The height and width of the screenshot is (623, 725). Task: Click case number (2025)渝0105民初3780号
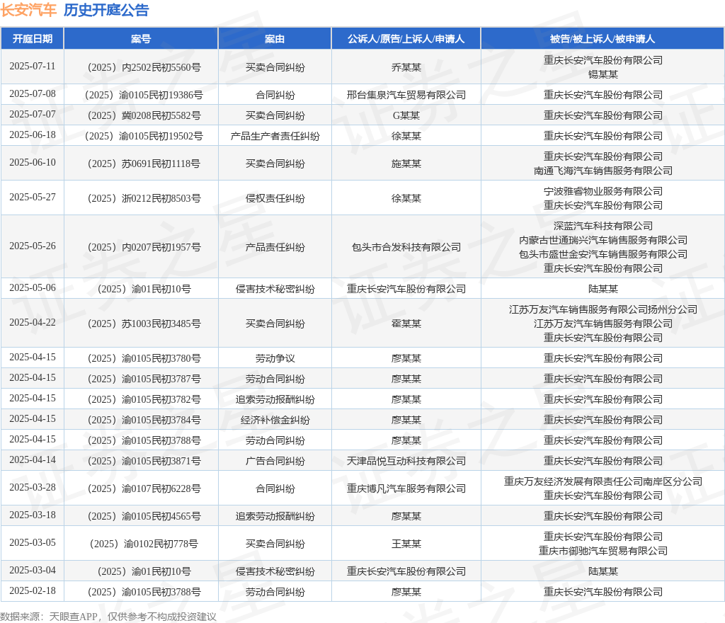(x=144, y=358)
